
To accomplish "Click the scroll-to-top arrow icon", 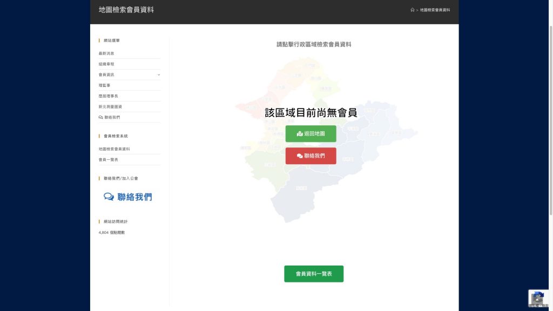I will point(537,300).
